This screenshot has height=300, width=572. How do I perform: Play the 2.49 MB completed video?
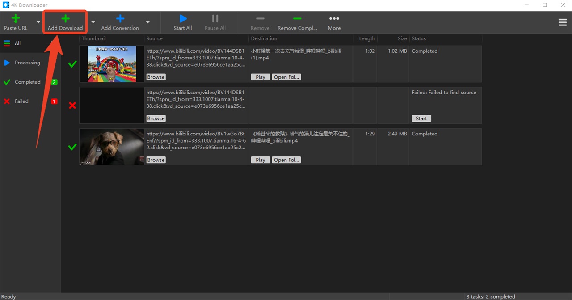pyautogui.click(x=261, y=160)
